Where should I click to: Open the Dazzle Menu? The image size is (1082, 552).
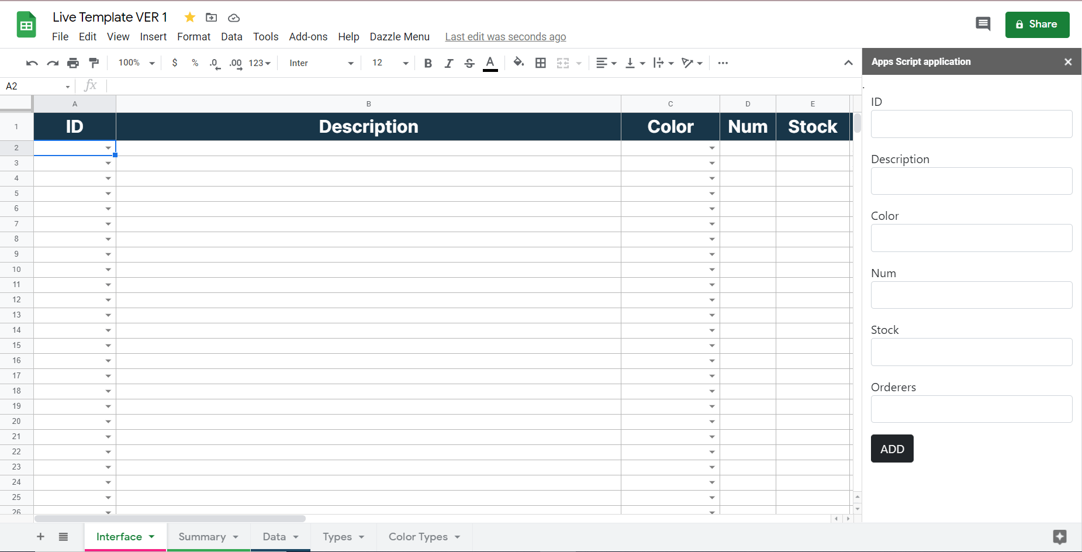pos(399,36)
